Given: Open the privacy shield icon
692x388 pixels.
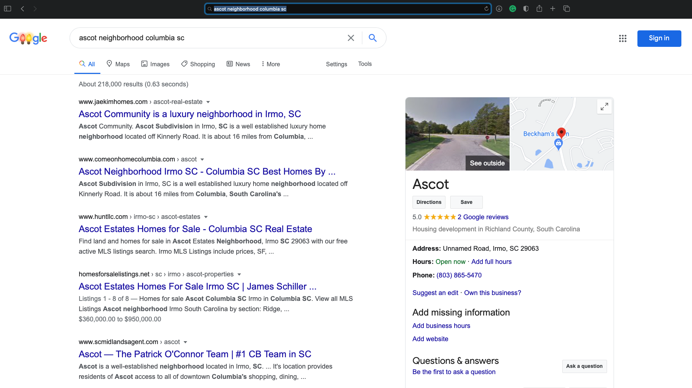Looking at the screenshot, I should click(x=526, y=9).
